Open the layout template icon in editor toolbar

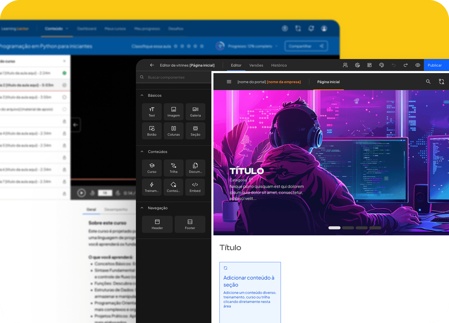point(369,65)
